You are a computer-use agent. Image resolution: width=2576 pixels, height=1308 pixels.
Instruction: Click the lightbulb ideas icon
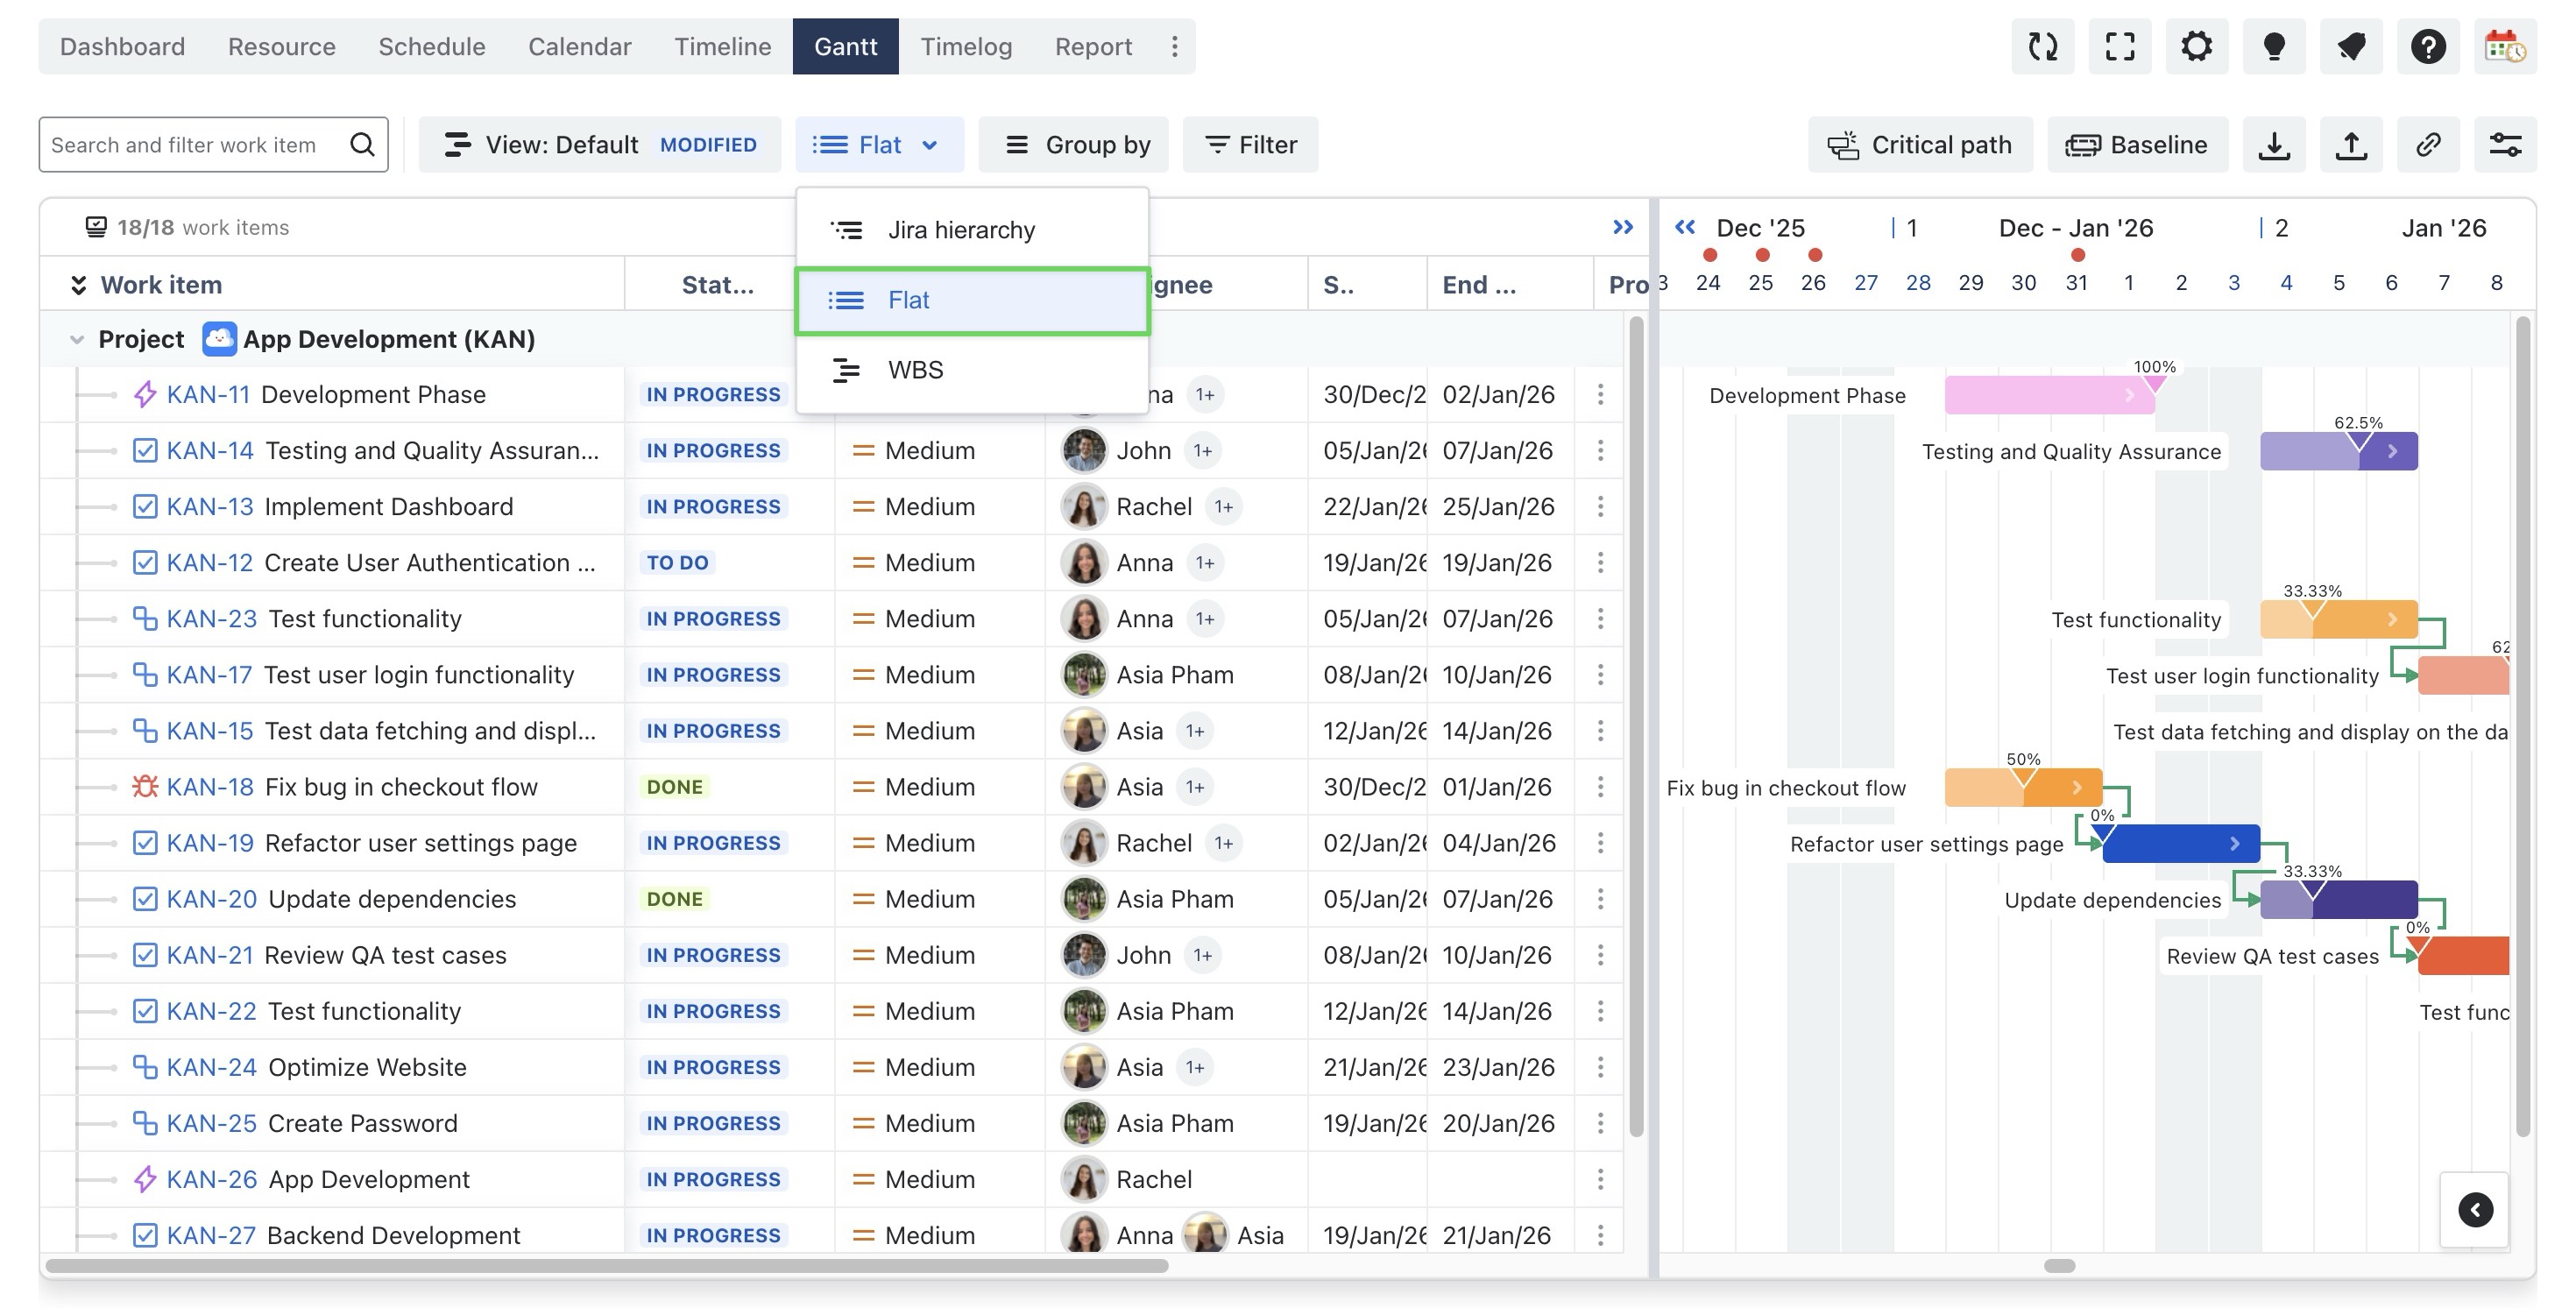(2274, 46)
